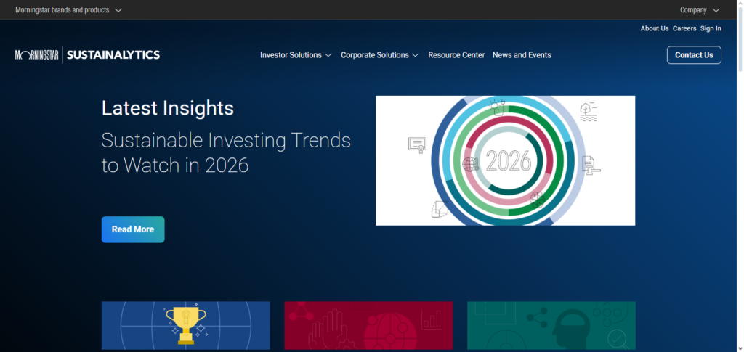Click the 'Sustainable Investing Trends to Watch in 2026' headline

226,152
